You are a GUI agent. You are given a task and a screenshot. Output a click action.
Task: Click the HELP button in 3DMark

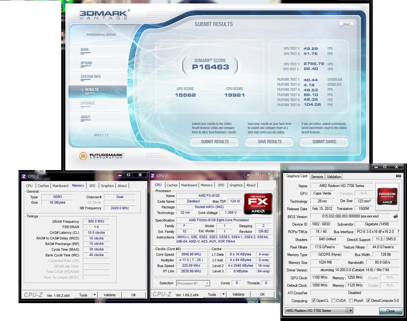point(346,24)
